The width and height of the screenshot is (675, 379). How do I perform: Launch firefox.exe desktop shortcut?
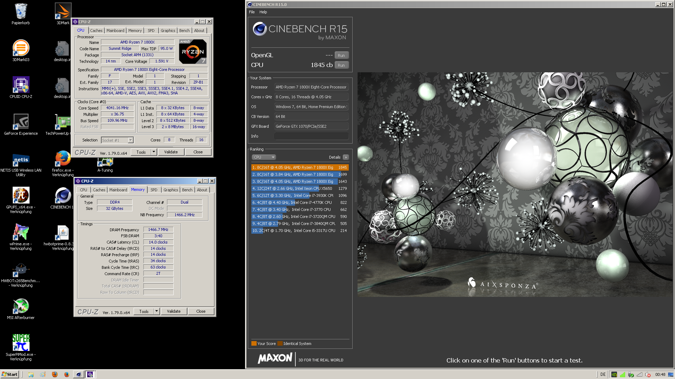(x=63, y=164)
